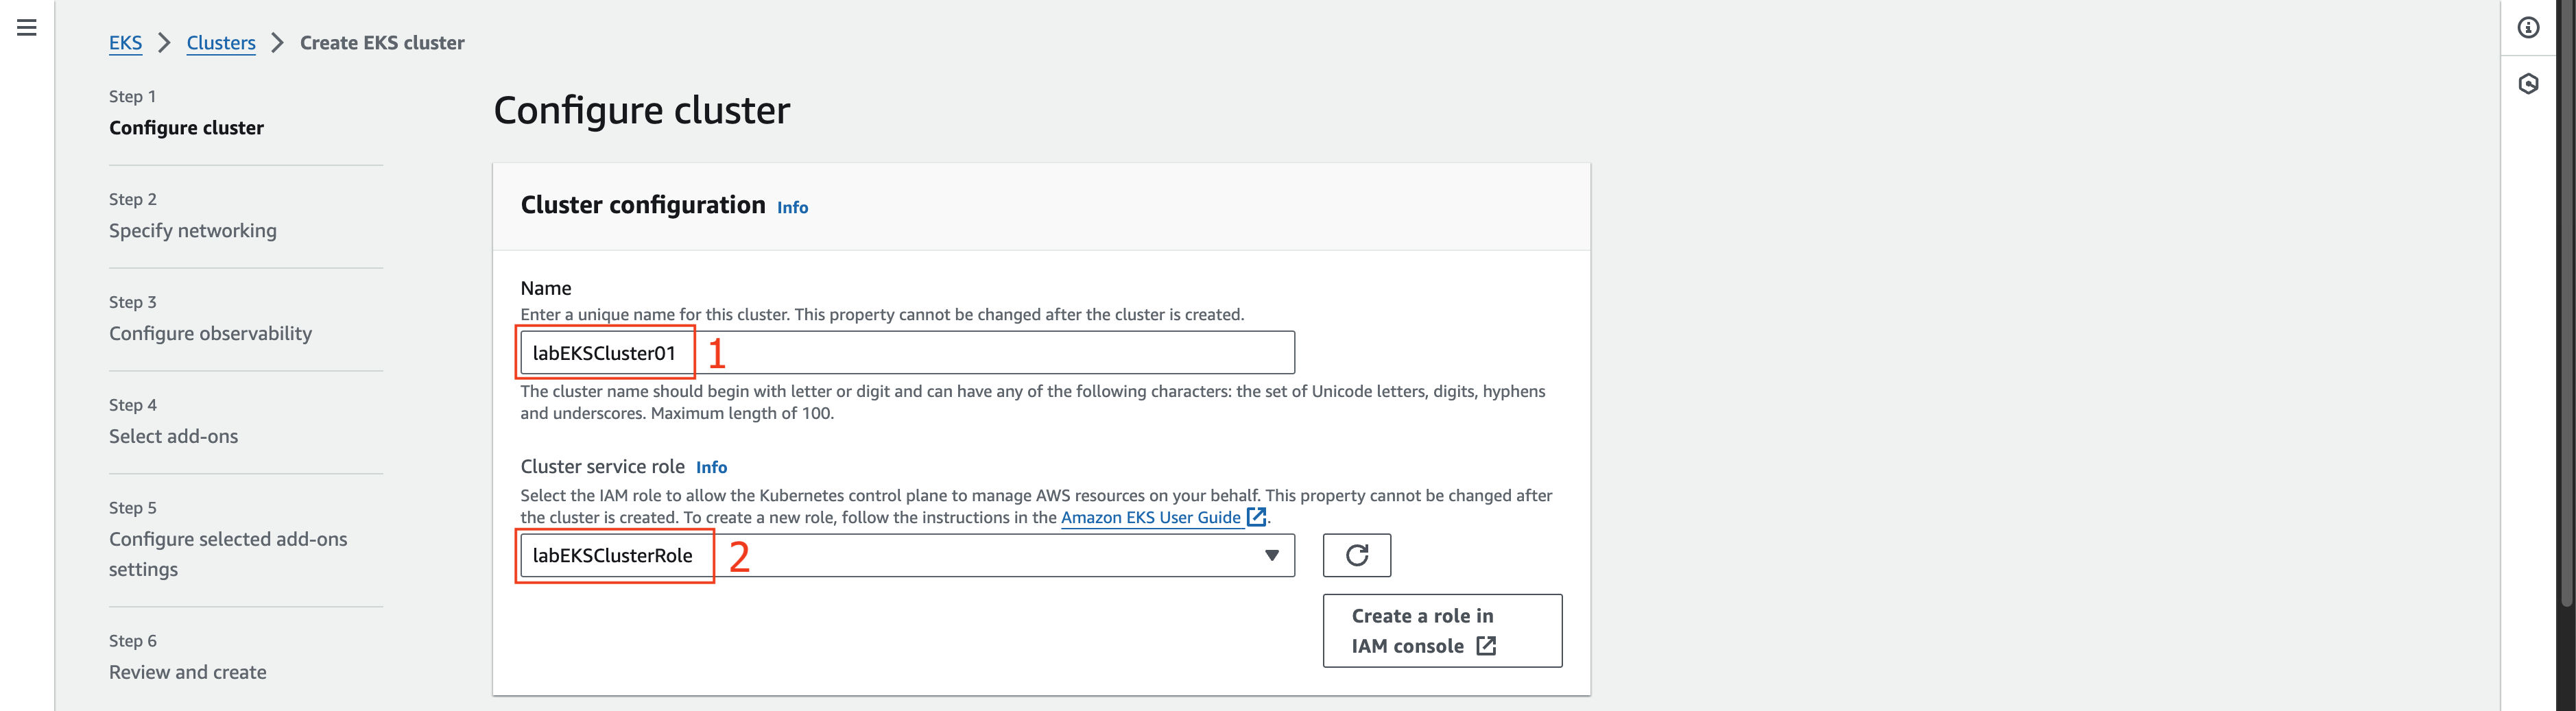Click external link icon beside EKS User Guide
The width and height of the screenshot is (2576, 711).
coord(1256,517)
